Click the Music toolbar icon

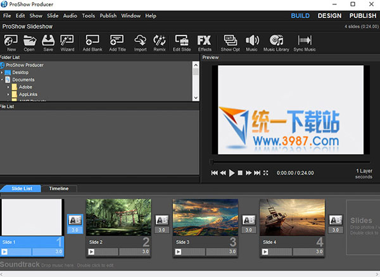[252, 43]
